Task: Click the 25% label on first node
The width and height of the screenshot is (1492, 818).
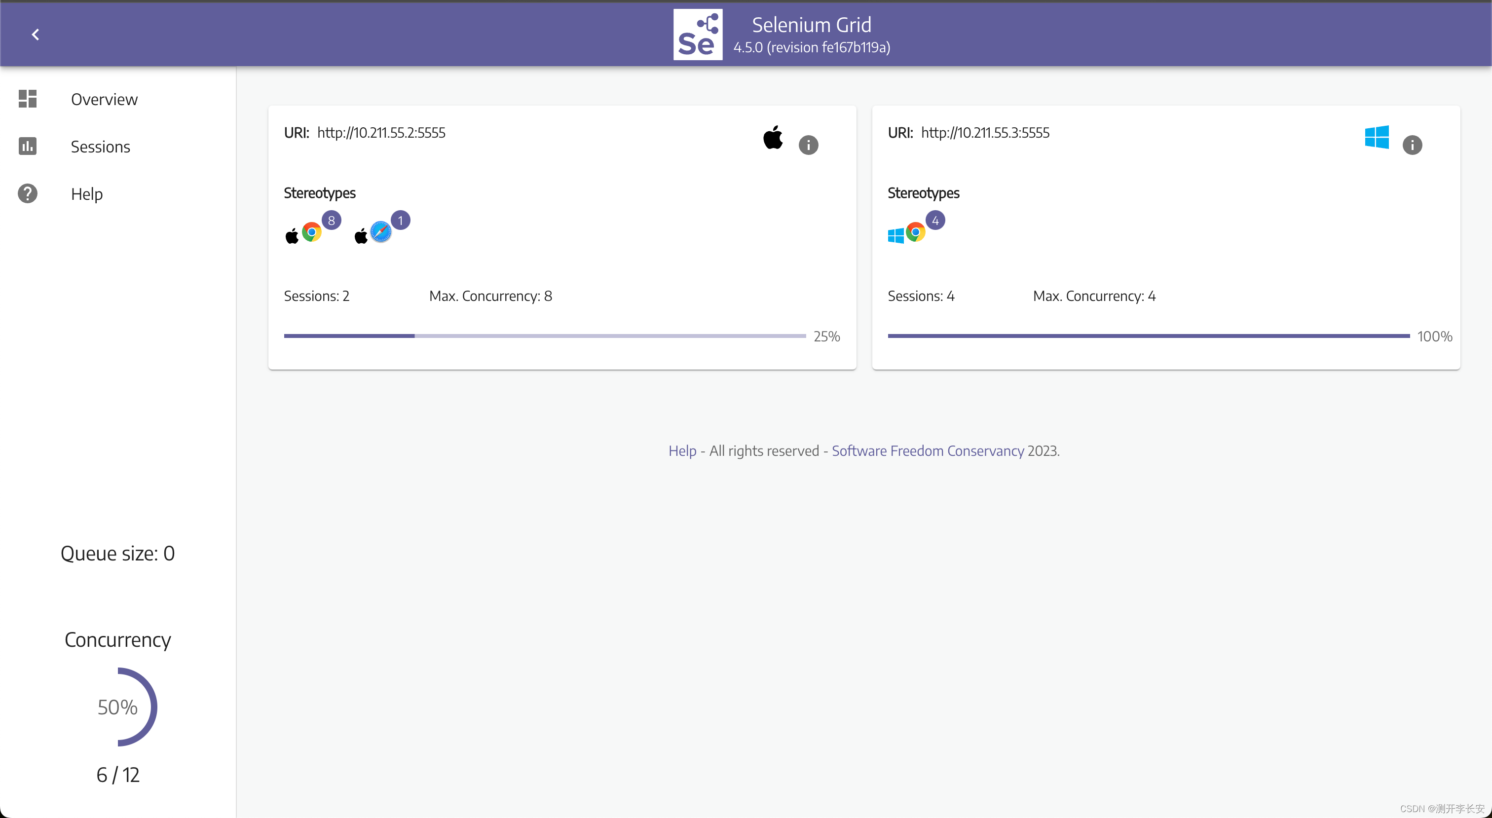Action: point(826,336)
